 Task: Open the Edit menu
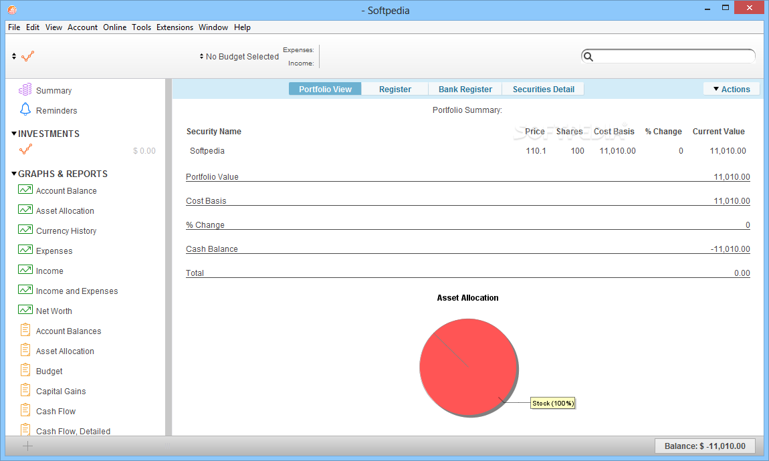(x=32, y=27)
